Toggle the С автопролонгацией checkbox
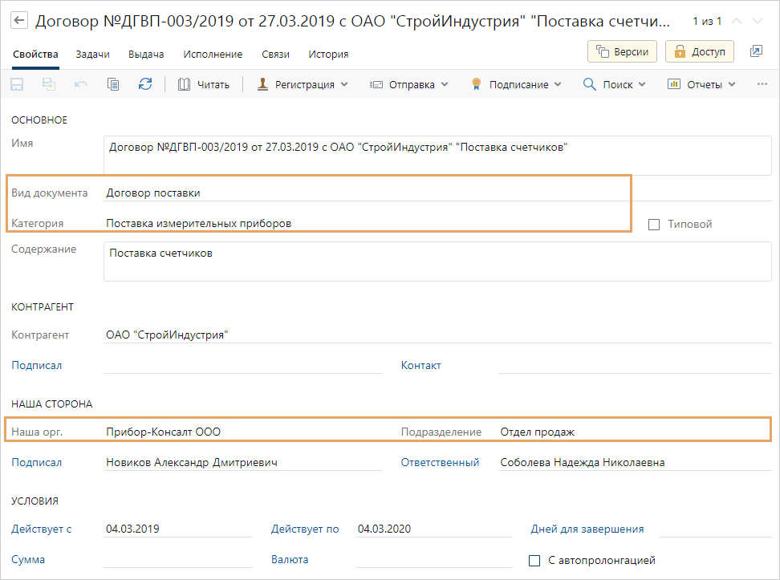Screen dimensions: 780x580 point(534,560)
